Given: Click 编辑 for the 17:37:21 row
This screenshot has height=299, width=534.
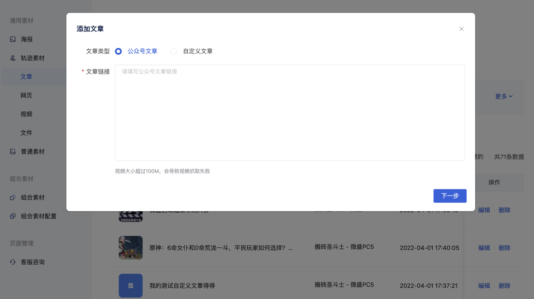Looking at the screenshot, I should tap(484, 286).
